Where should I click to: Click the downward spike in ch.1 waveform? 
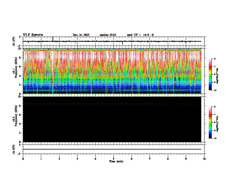pos(123,43)
